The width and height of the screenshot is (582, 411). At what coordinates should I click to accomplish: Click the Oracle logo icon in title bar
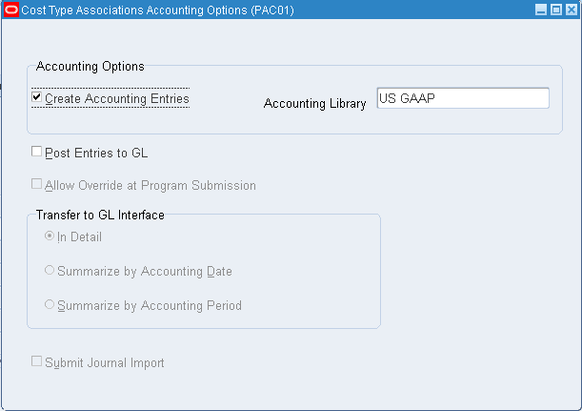pyautogui.click(x=10, y=10)
